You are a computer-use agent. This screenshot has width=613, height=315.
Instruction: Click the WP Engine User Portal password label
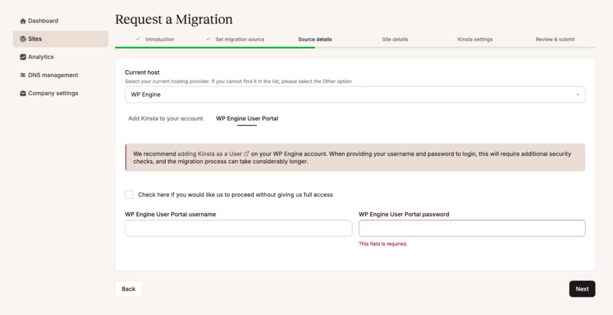coord(404,215)
